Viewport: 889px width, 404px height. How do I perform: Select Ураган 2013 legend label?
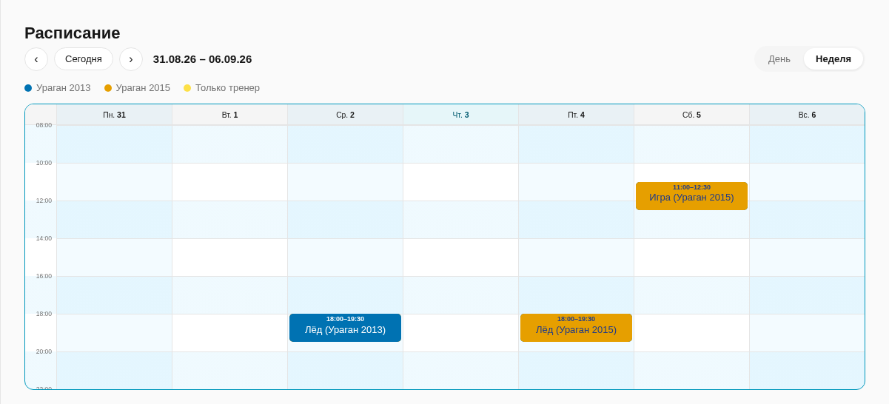coord(64,88)
